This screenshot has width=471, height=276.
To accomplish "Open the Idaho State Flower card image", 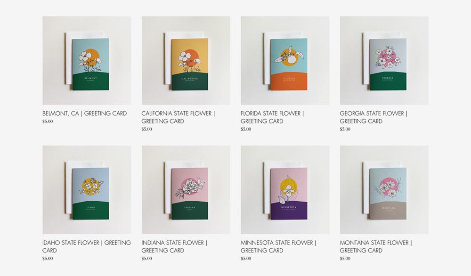I will [x=87, y=190].
